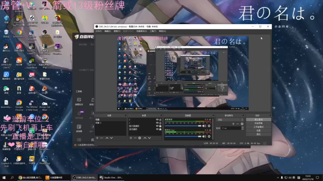The height and width of the screenshot is (181, 323).
Task: Click the 退出 button in OBS
Action: [x=258, y=134]
